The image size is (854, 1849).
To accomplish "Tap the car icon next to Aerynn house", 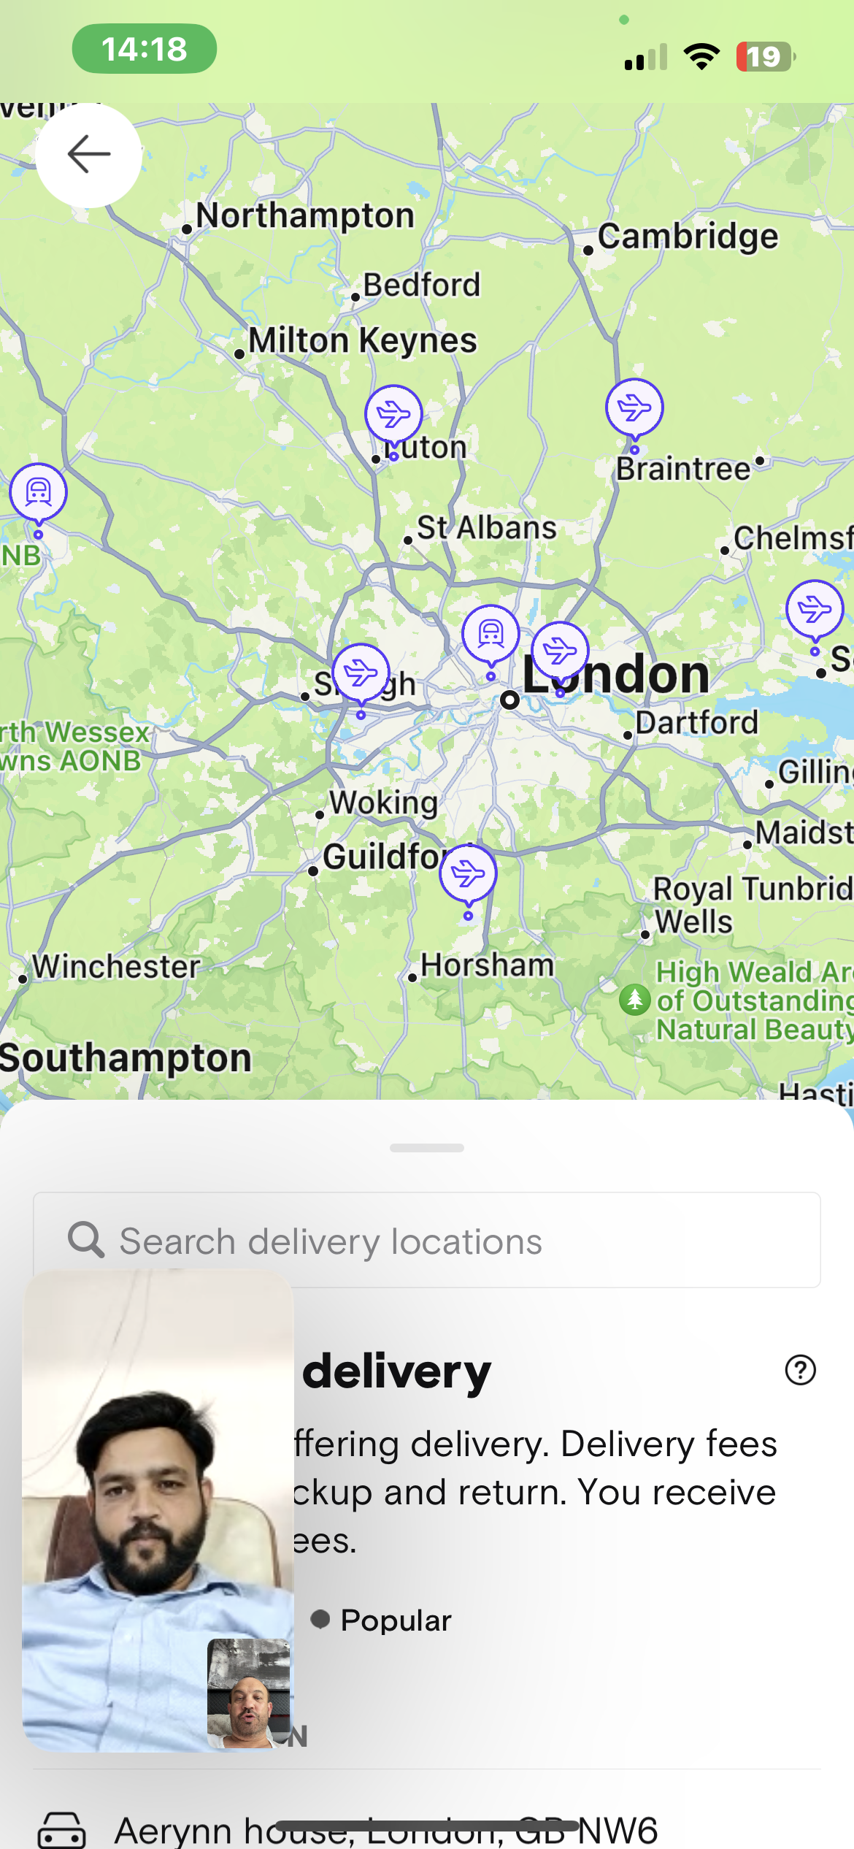I will pyautogui.click(x=61, y=1831).
